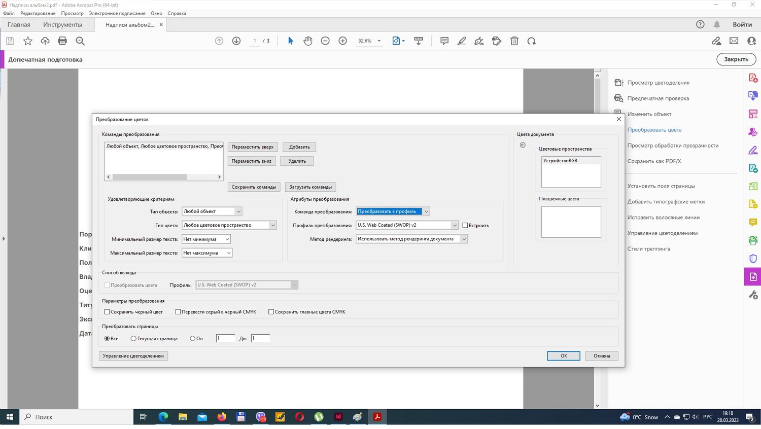Send the file by email envelope icon
Image resolution: width=761 pixels, height=429 pixels.
[x=734, y=41]
